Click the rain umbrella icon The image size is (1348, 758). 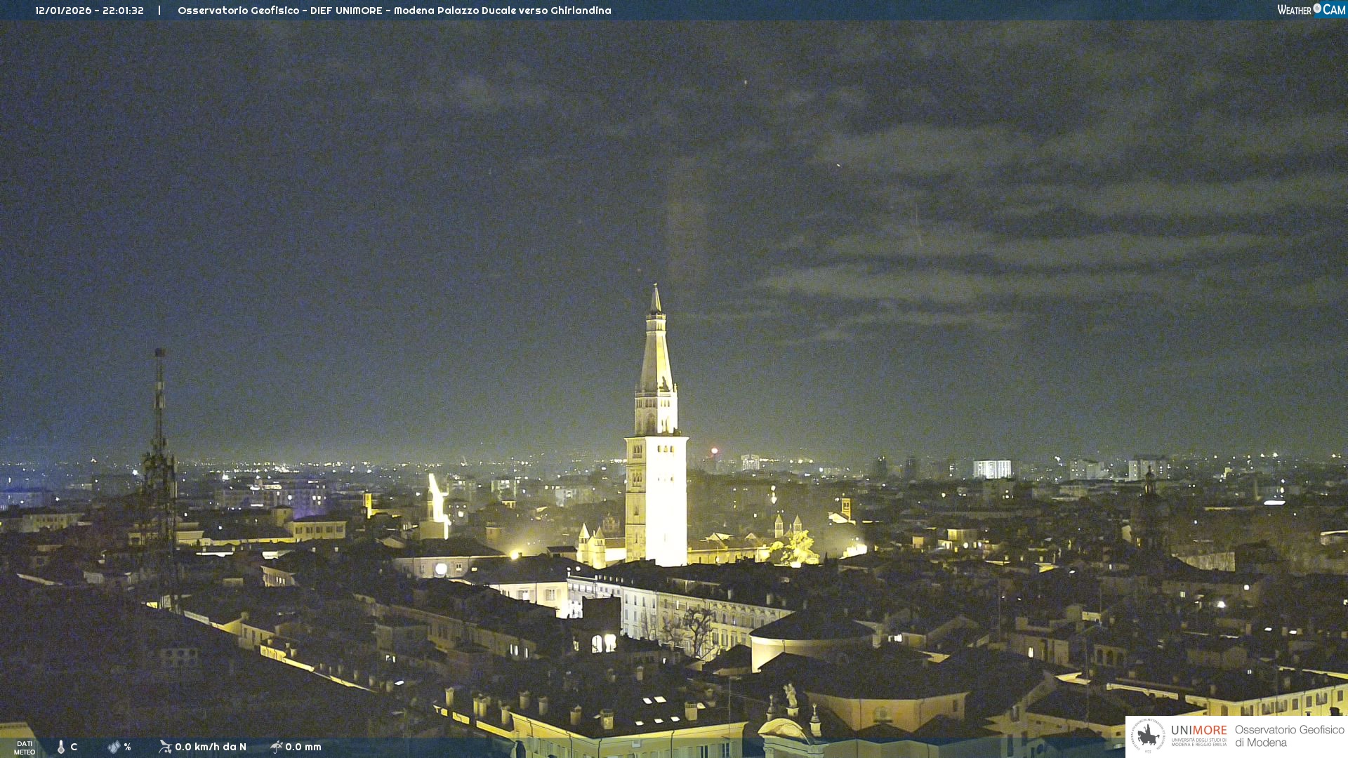(277, 747)
